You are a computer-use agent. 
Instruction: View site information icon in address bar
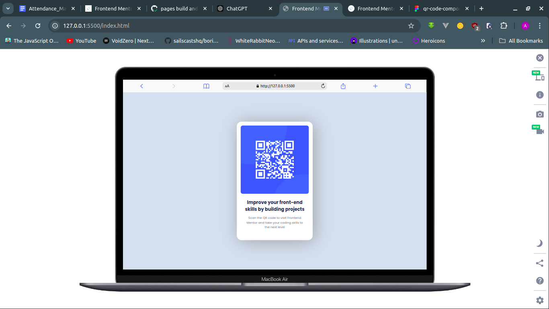pyautogui.click(x=55, y=26)
